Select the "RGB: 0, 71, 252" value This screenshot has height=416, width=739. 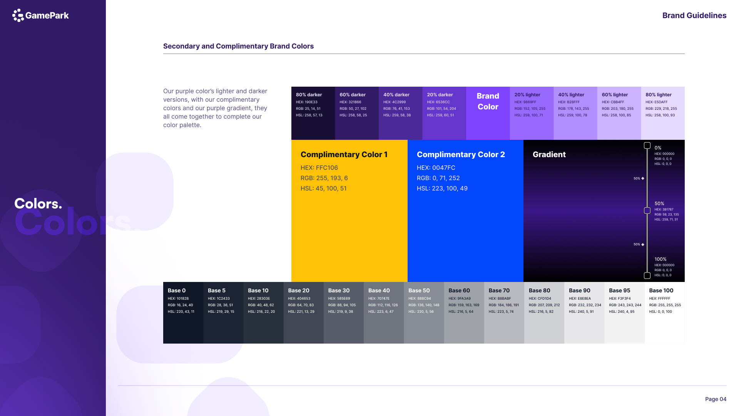pos(438,178)
